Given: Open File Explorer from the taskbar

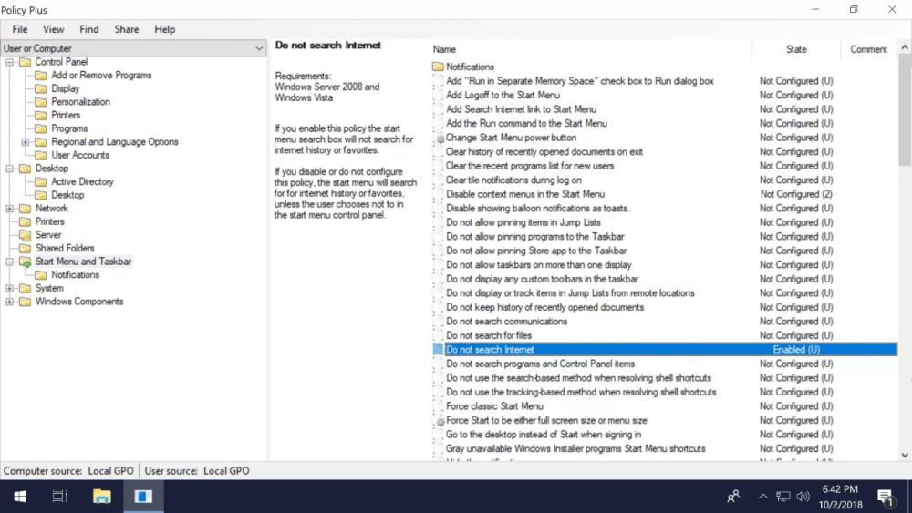Looking at the screenshot, I should point(102,497).
